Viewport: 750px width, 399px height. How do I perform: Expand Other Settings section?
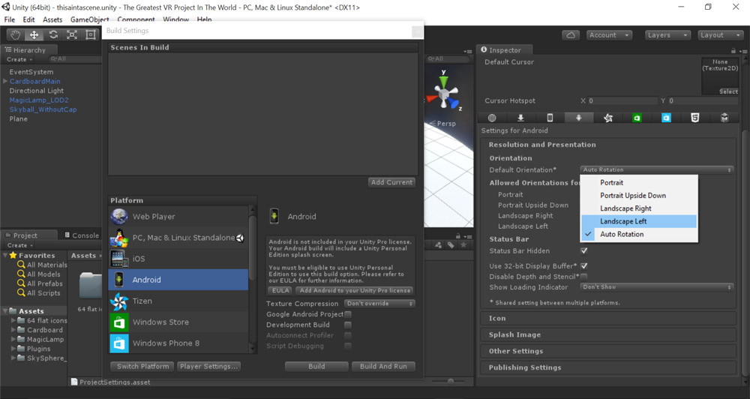click(608, 351)
